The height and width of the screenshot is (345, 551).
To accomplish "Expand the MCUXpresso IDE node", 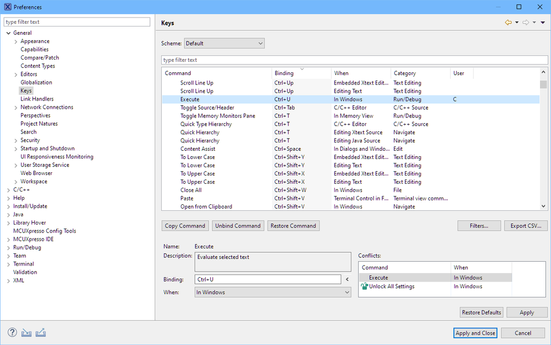I will [8, 240].
